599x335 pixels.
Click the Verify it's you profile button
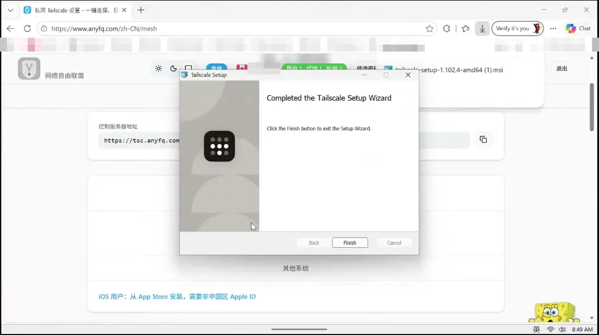pyautogui.click(x=517, y=29)
